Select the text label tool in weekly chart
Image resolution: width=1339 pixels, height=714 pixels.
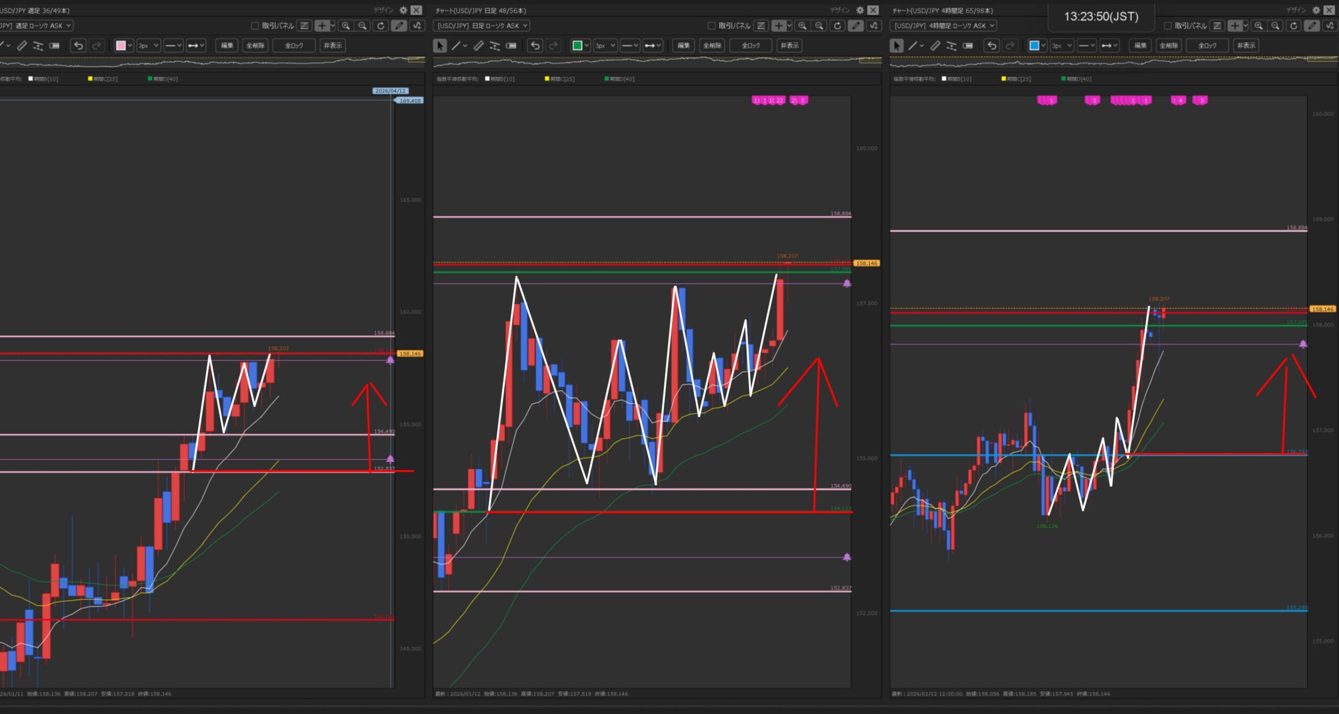click(54, 46)
